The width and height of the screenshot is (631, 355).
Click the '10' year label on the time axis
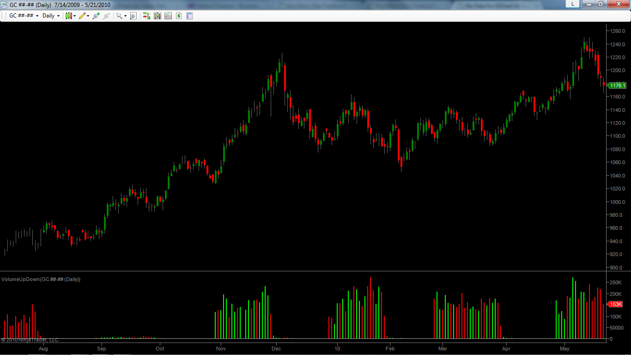click(338, 349)
